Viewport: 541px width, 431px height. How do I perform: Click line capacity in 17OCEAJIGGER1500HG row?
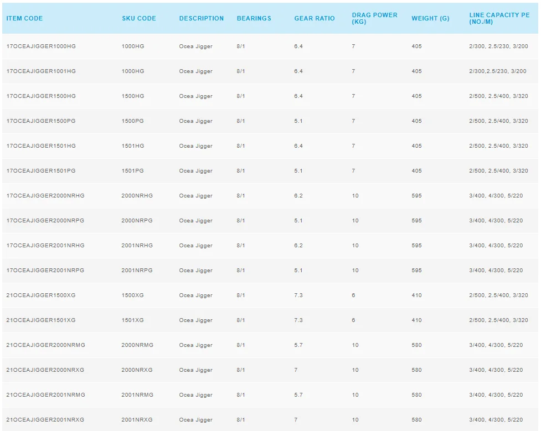[498, 96]
